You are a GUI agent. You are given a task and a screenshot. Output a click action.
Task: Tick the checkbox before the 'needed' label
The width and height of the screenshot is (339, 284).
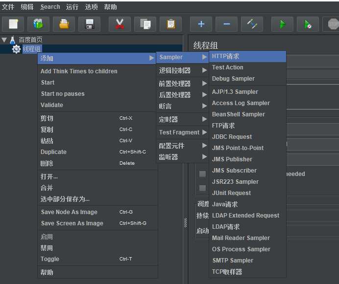(x=202, y=174)
